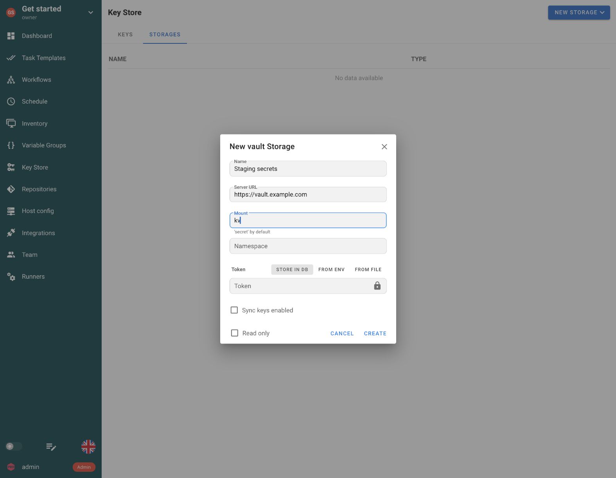Viewport: 616px width, 478px height.
Task: Click the Admin role badge
Action: [84, 467]
